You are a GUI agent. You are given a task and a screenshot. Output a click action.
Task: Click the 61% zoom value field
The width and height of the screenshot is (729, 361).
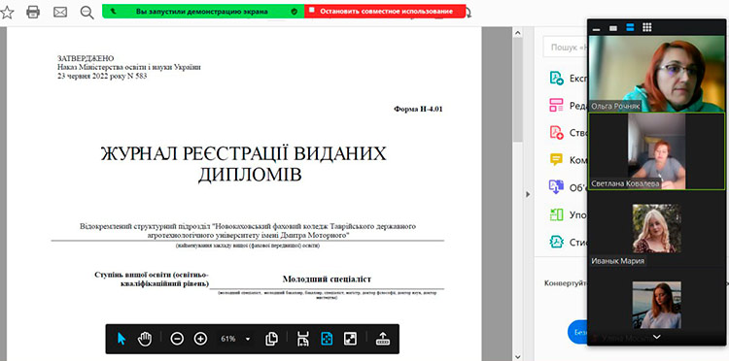(228, 339)
